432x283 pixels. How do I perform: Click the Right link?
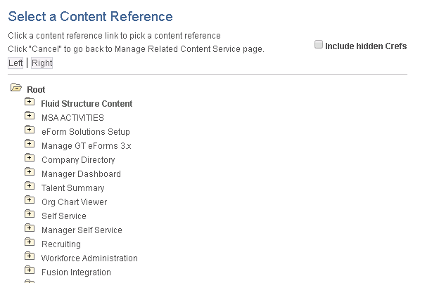[x=42, y=63]
